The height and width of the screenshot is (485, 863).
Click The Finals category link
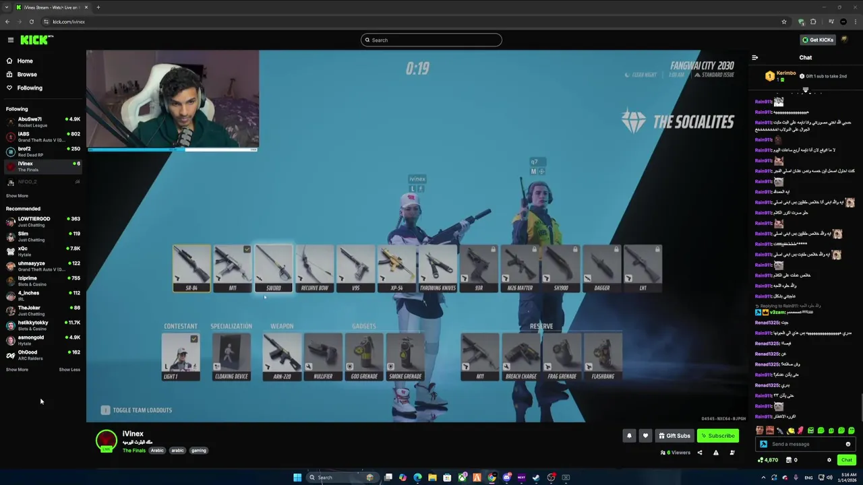point(133,451)
